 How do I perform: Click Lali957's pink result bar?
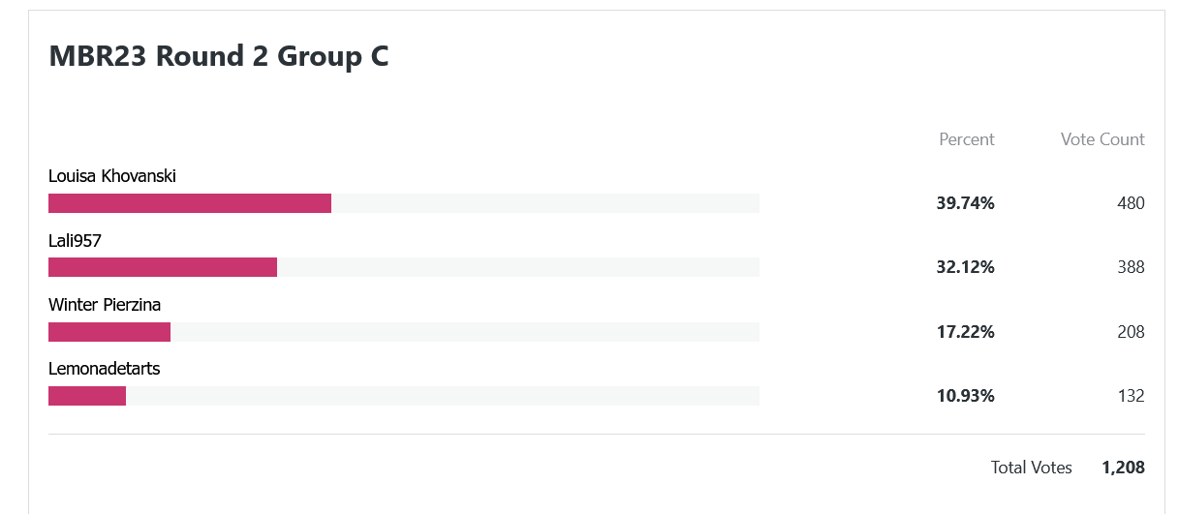pyautogui.click(x=163, y=267)
